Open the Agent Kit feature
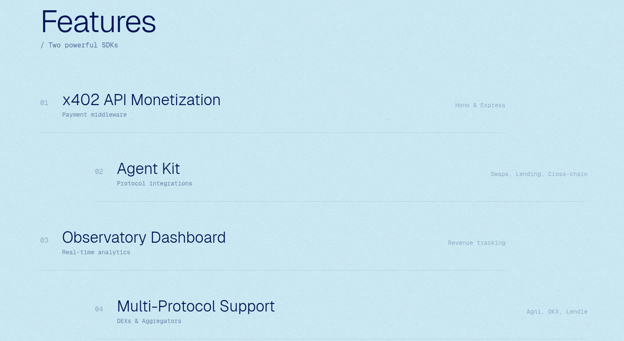Viewport: 624px width, 341px height. point(148,169)
